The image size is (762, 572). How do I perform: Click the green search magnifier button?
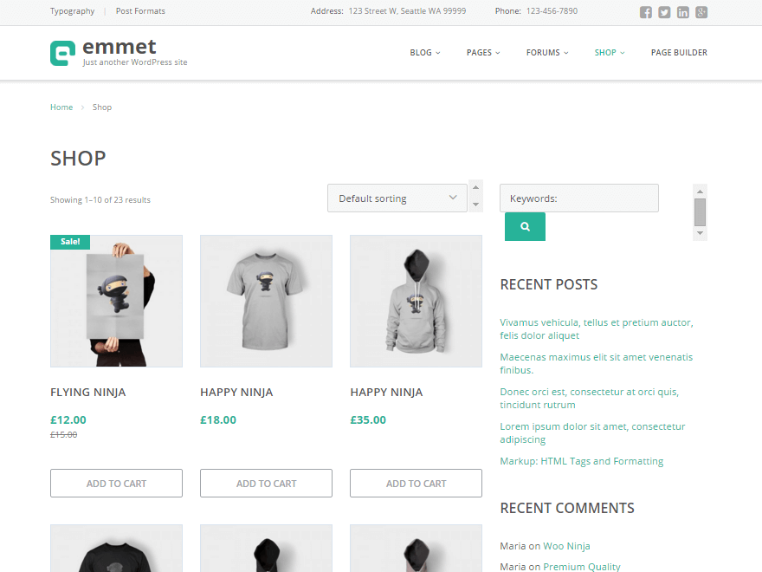pos(525,226)
